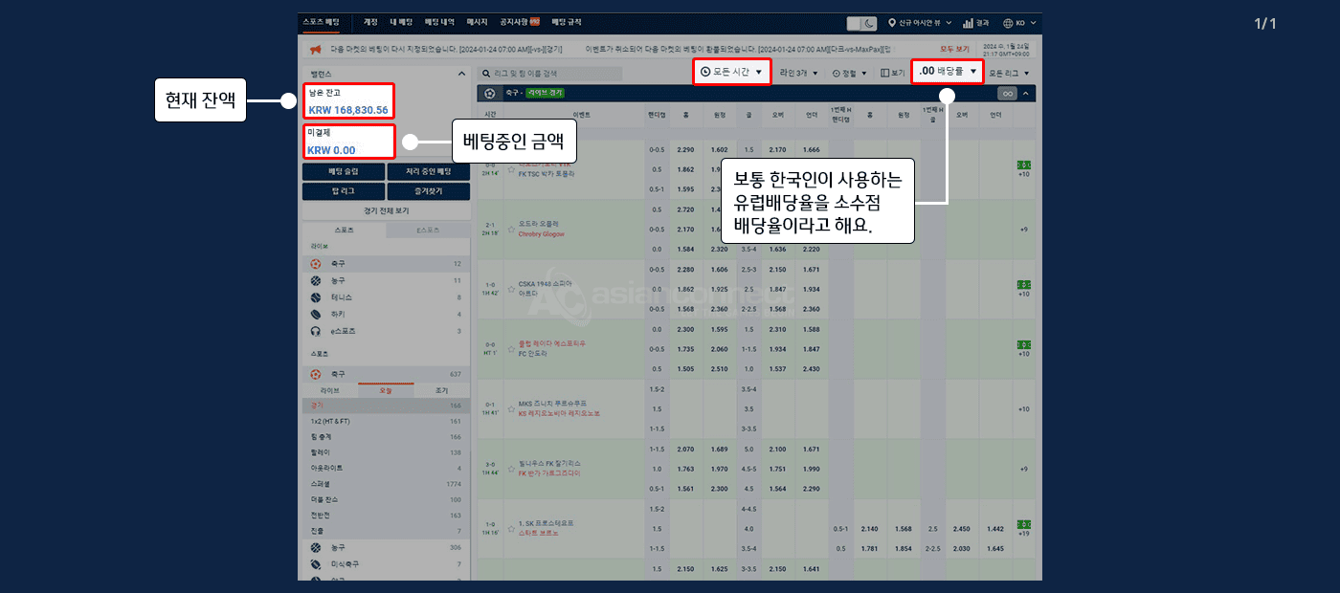Click the live 농구 basketball icon
Image resolution: width=1340 pixels, height=593 pixels.
coord(316,280)
